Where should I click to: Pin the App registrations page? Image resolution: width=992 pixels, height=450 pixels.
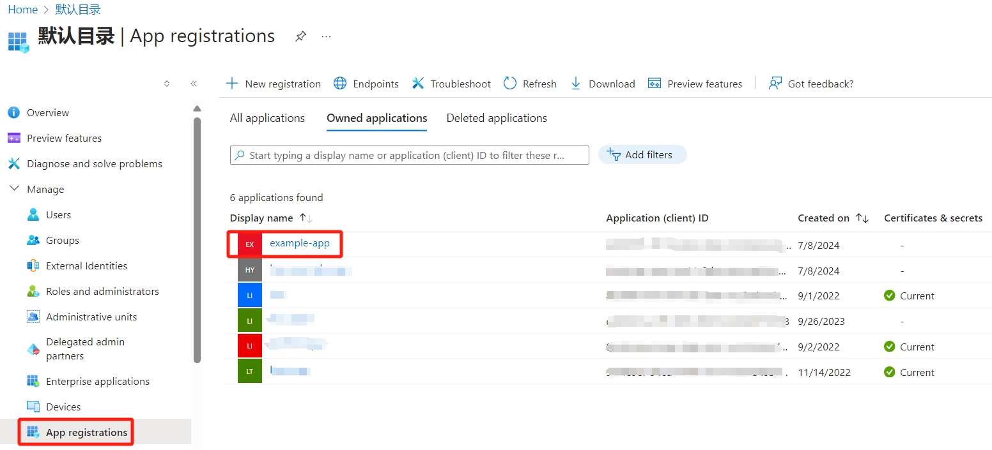(300, 36)
